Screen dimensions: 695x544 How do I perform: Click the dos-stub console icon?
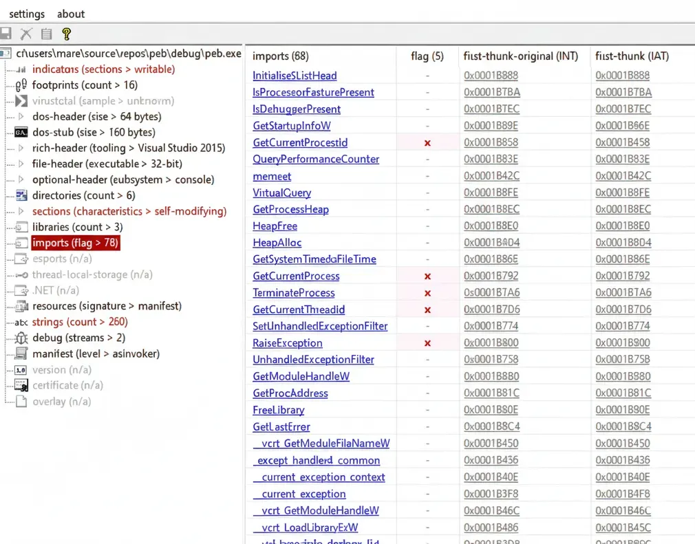21,133
